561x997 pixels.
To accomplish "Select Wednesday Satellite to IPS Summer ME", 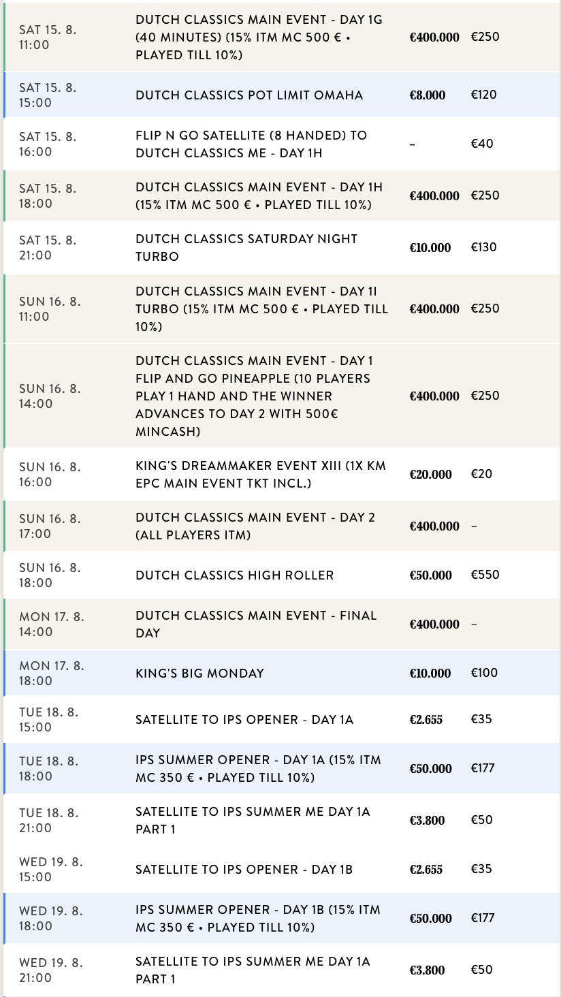I will coord(280,970).
